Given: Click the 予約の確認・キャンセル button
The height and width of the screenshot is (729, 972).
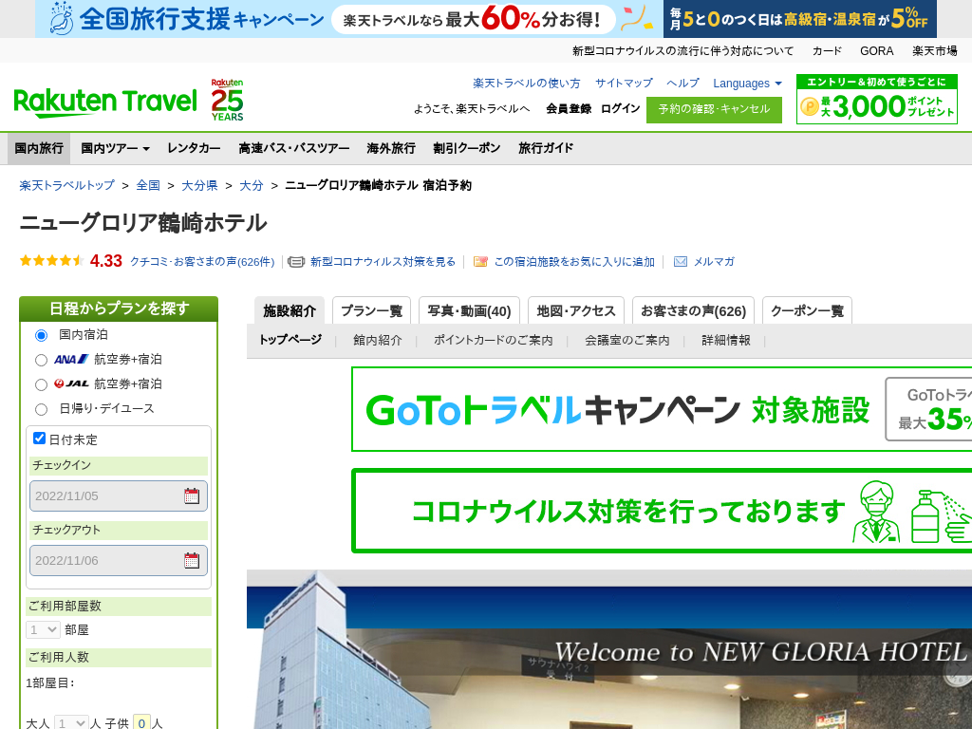Looking at the screenshot, I should (714, 110).
